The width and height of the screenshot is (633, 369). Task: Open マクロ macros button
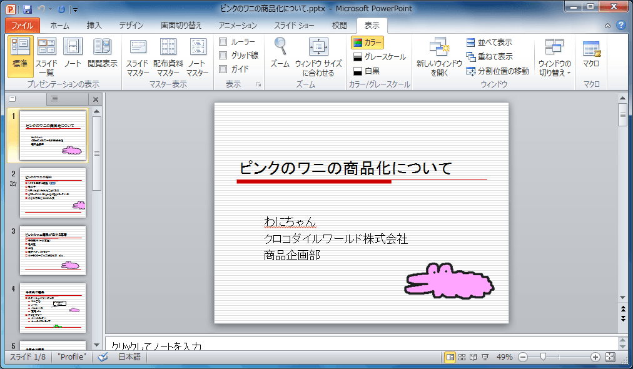592,54
